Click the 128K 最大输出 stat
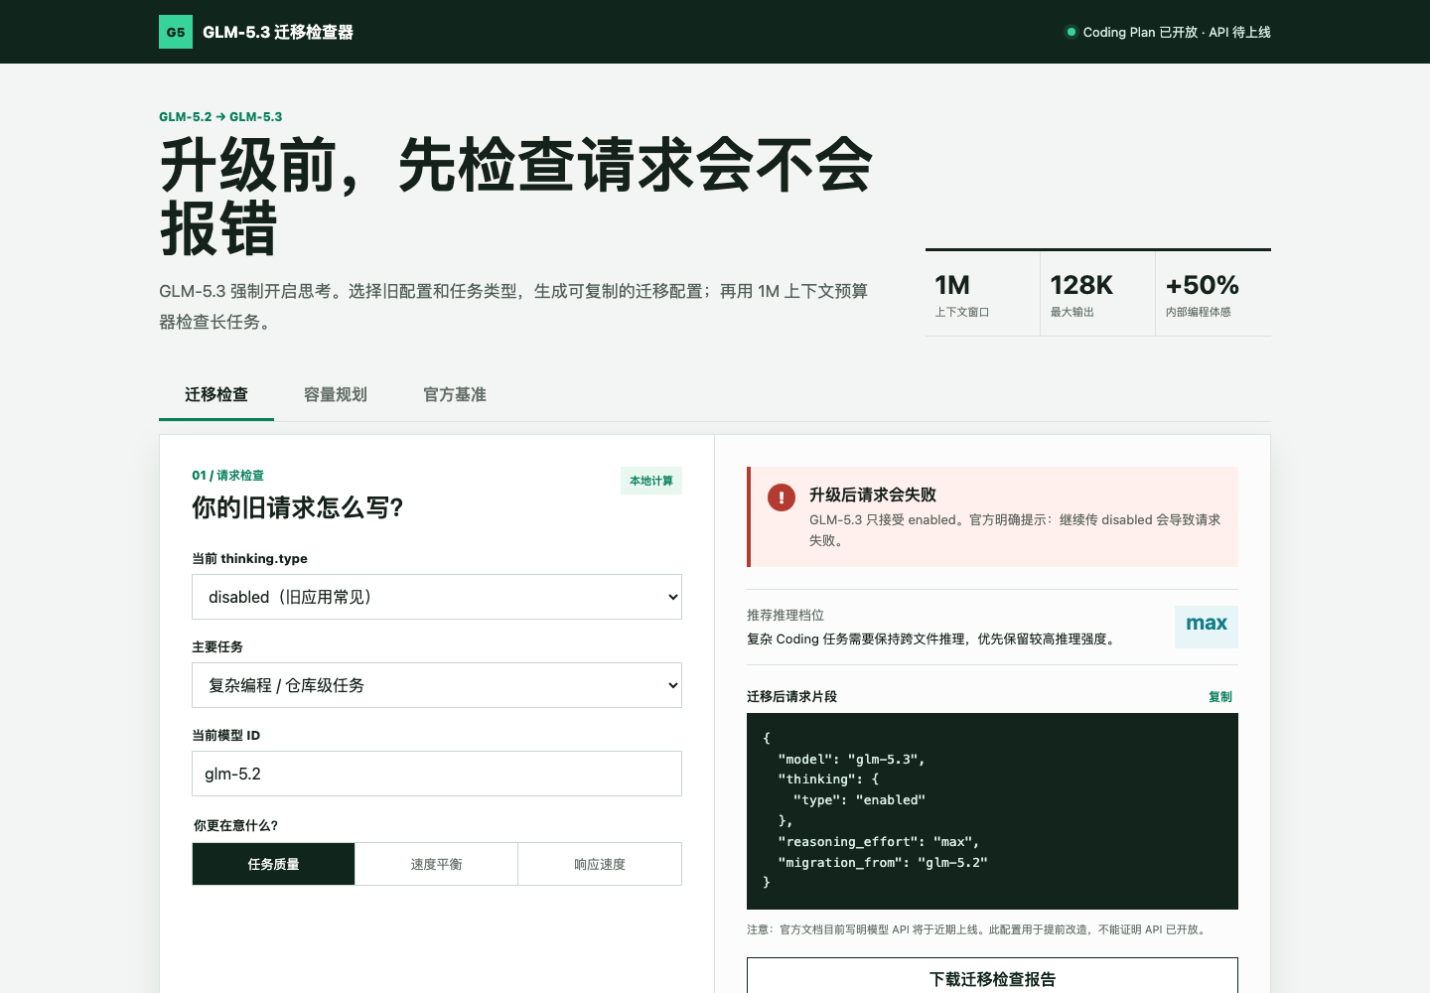The width and height of the screenshot is (1430, 993). click(x=1097, y=294)
